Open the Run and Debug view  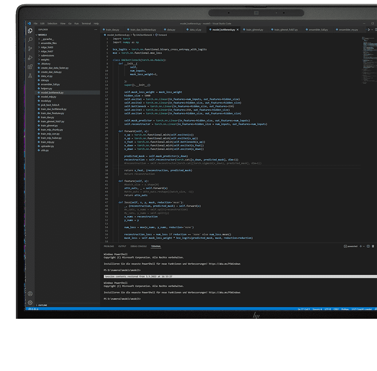point(30,58)
